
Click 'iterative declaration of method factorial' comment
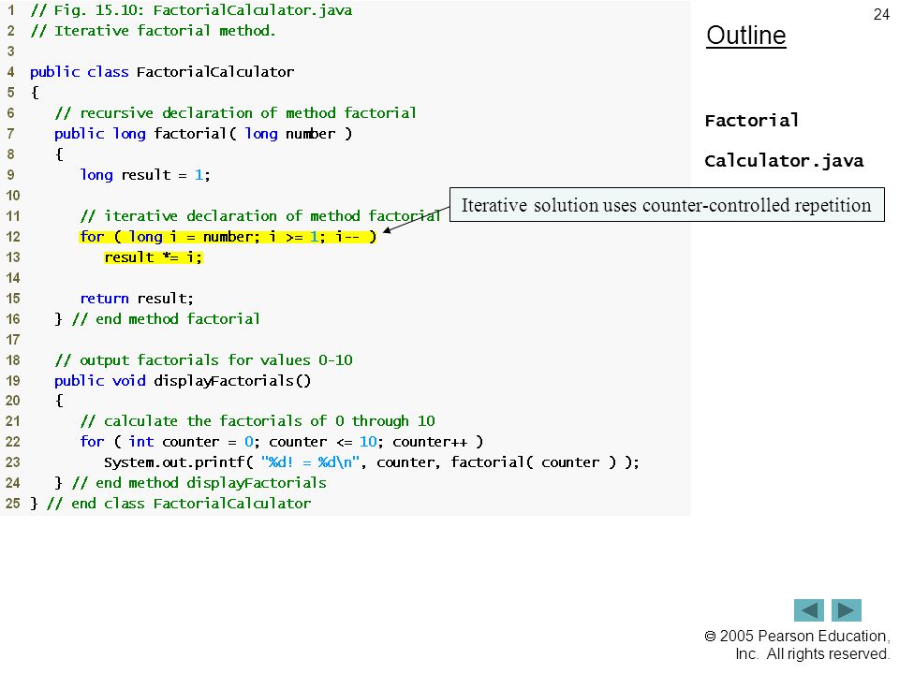[260, 216]
